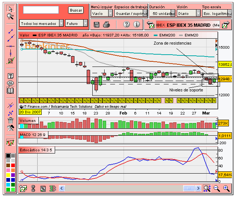Click the 20 Dic 2007 date label
Image resolution: width=236 pixels, height=197 pixels.
30,112
